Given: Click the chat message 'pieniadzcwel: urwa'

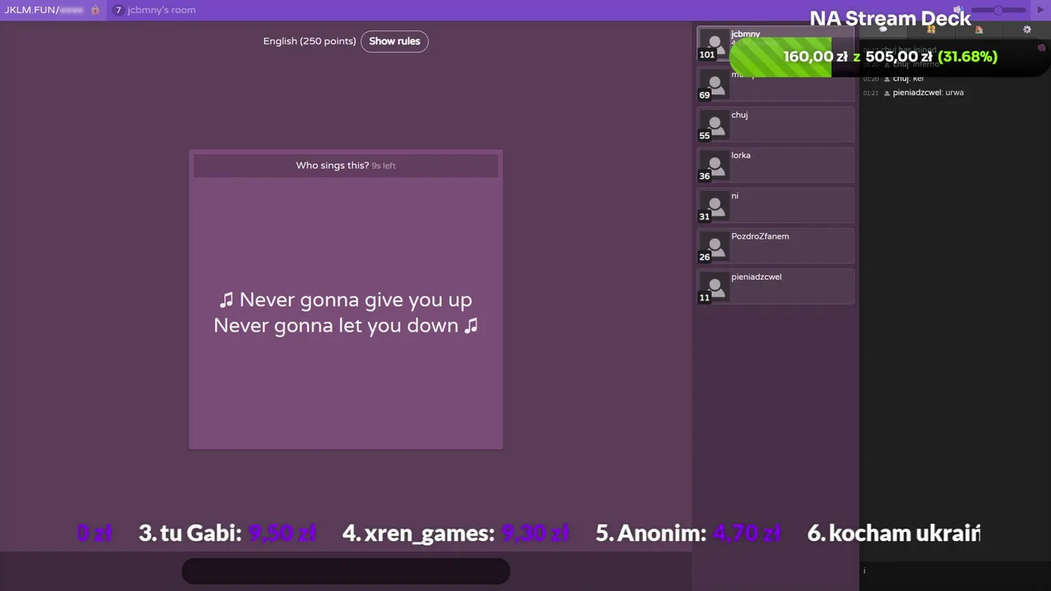Looking at the screenshot, I should coord(928,93).
